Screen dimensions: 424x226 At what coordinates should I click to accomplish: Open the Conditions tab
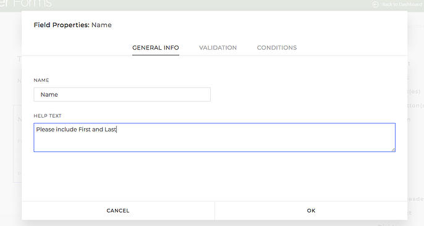tap(277, 47)
